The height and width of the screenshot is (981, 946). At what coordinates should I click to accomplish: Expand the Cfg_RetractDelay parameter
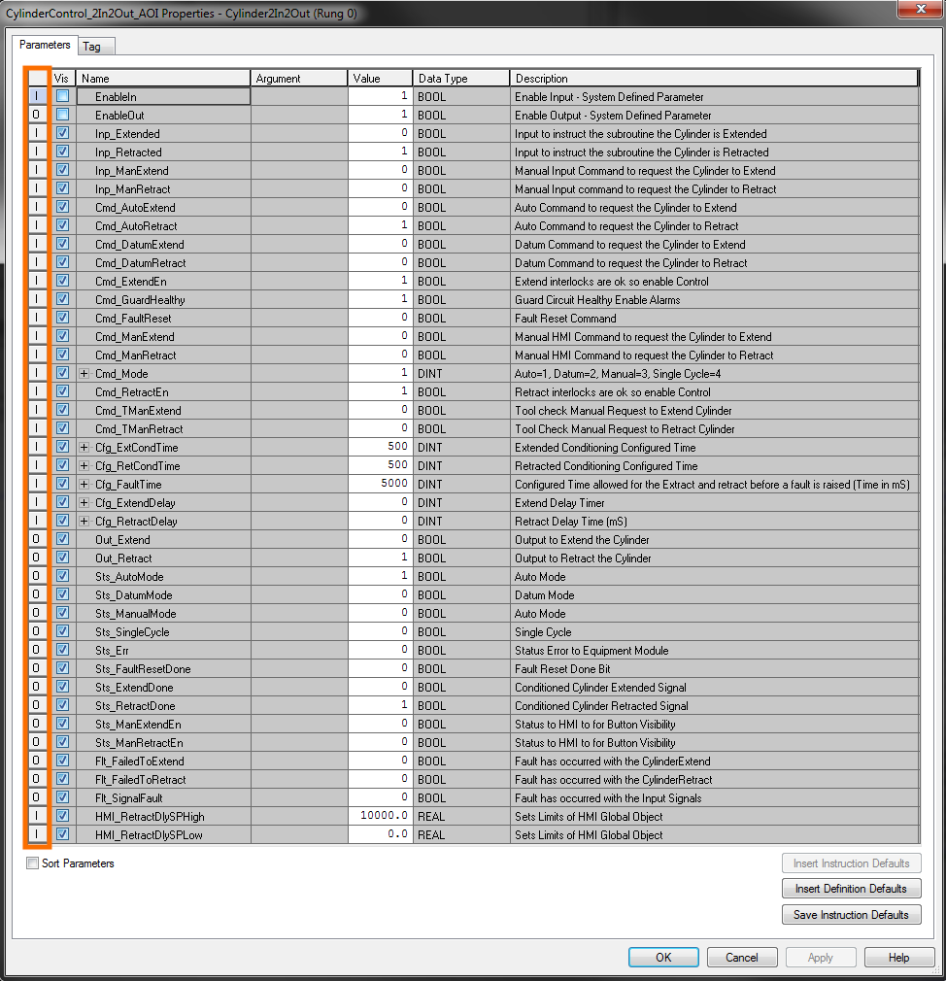(x=84, y=521)
